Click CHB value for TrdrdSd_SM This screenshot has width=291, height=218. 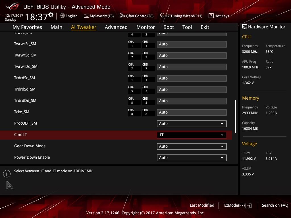148,91
